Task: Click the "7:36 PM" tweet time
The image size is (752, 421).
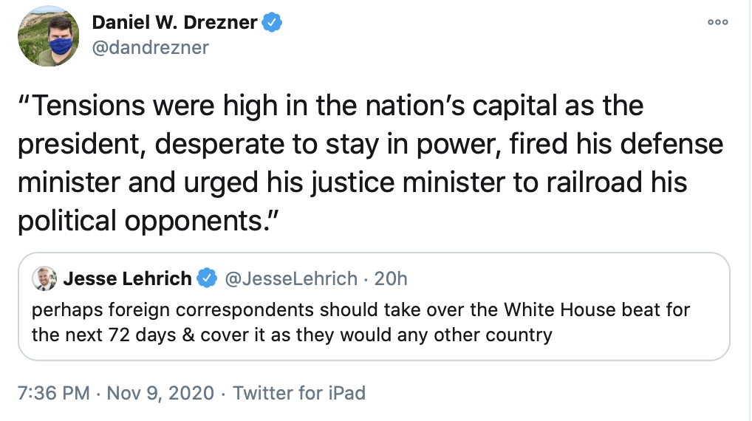Action: [x=52, y=392]
